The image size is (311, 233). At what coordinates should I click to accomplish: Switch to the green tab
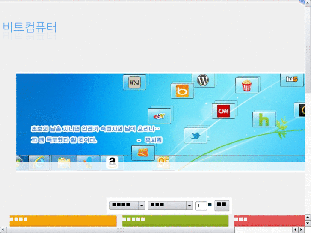click(x=175, y=221)
